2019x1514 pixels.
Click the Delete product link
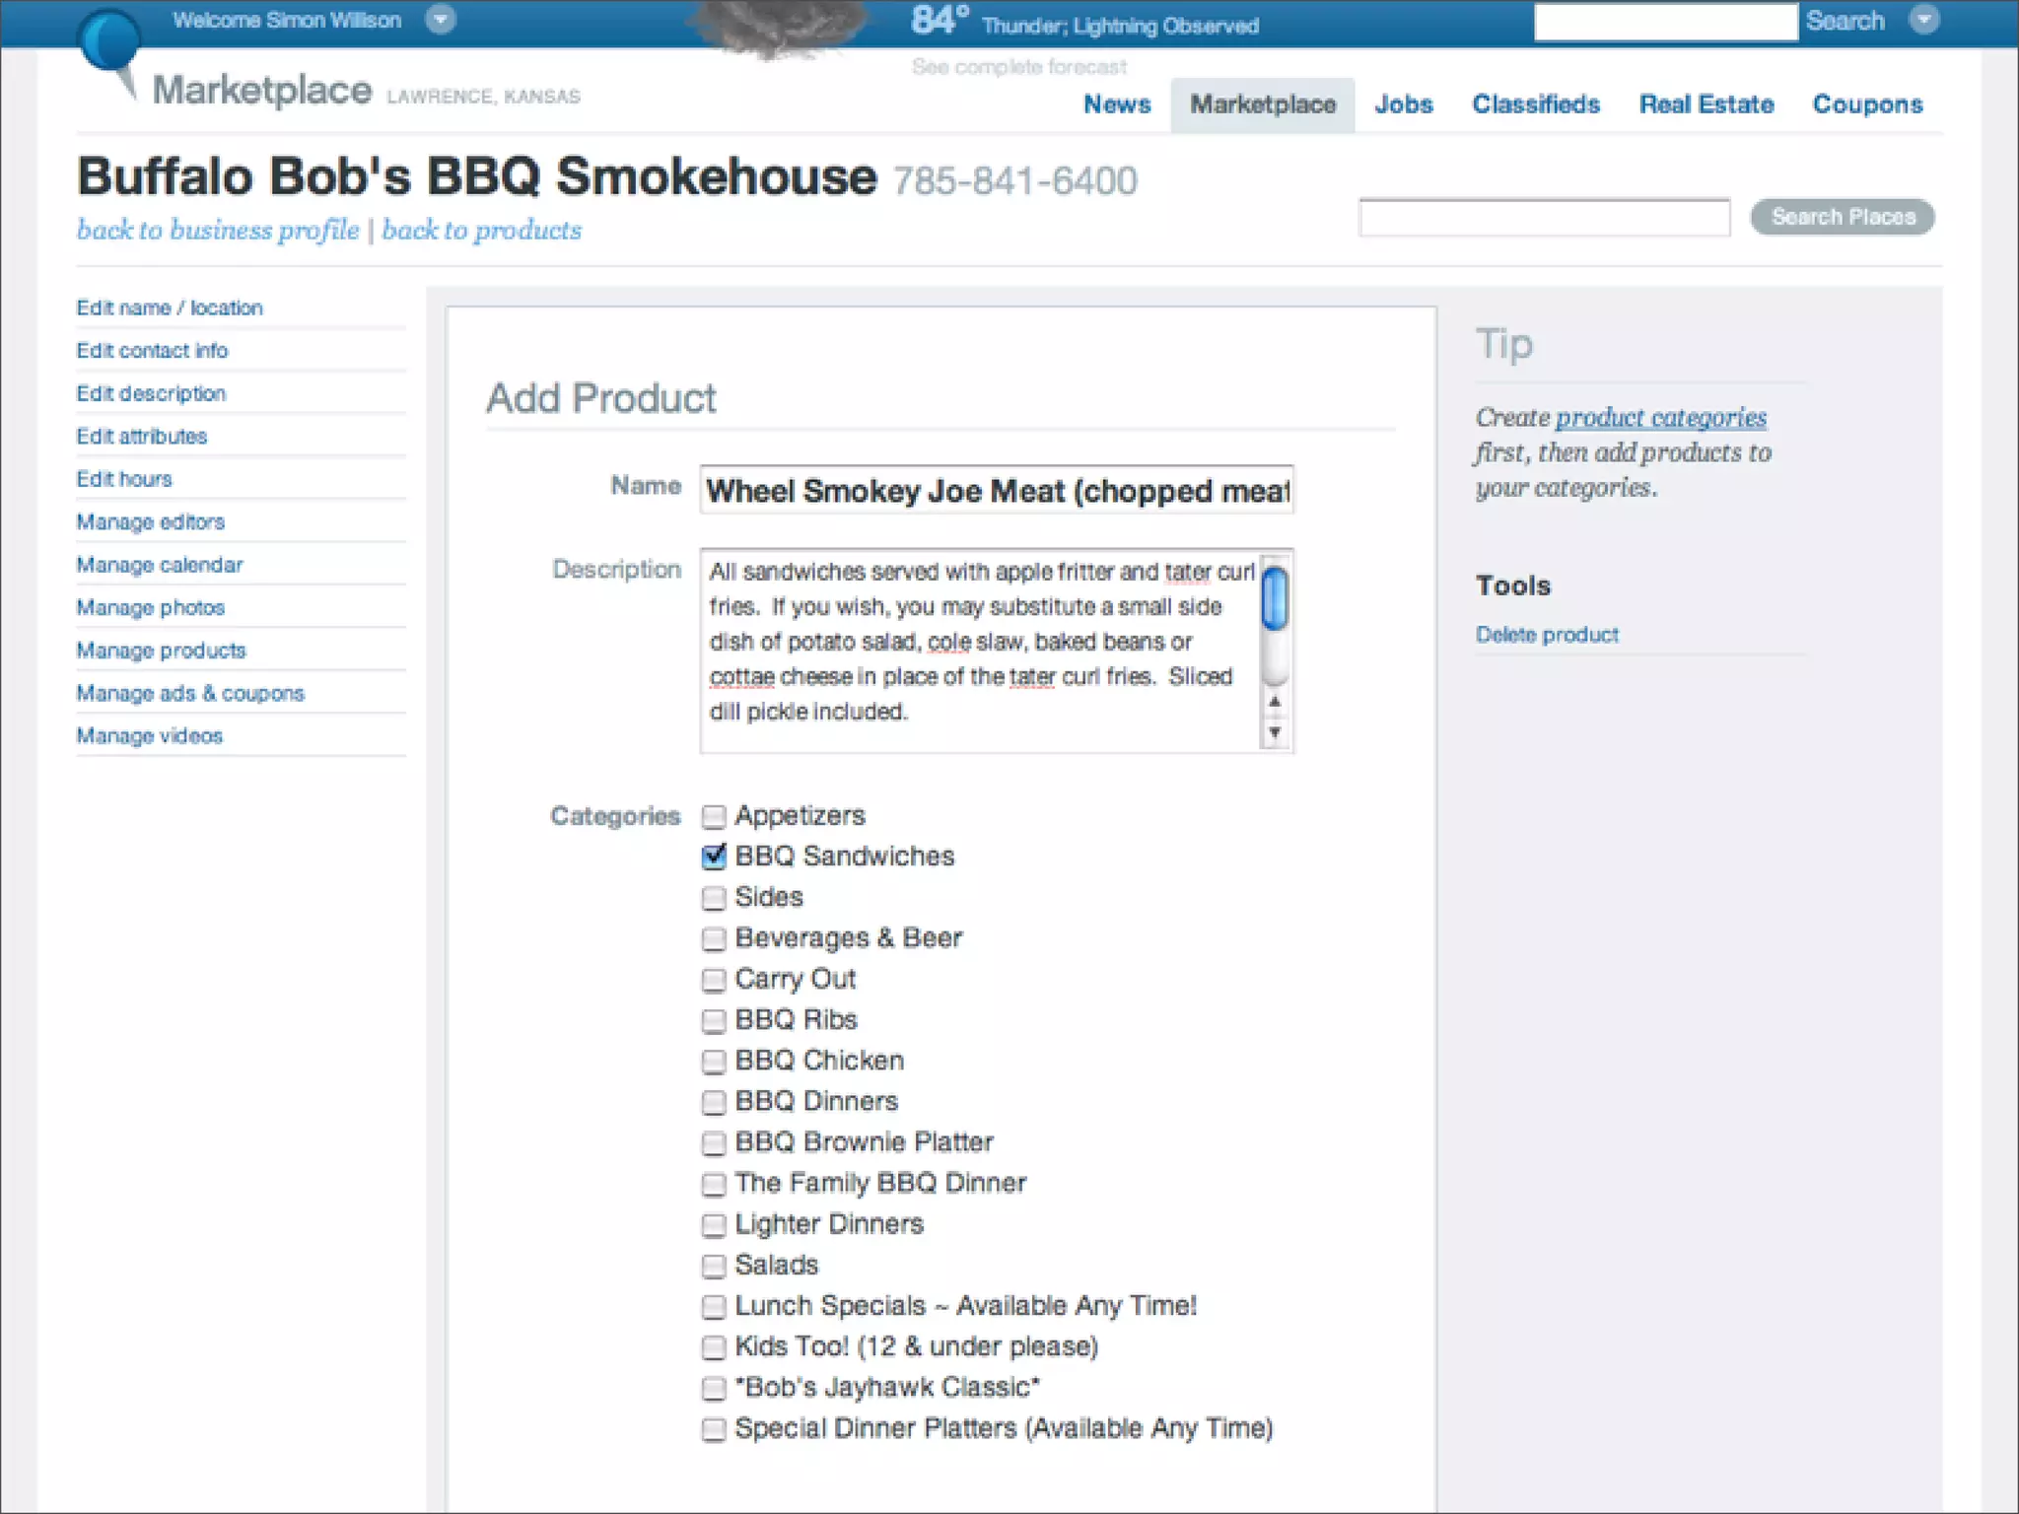click(x=1547, y=635)
